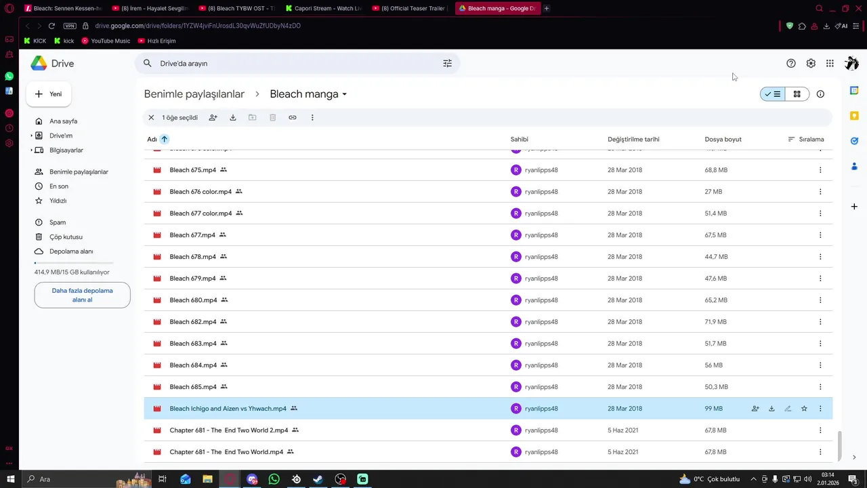This screenshot has width=867, height=488.
Task: Click the storage usage progress bar
Action: click(x=74, y=263)
